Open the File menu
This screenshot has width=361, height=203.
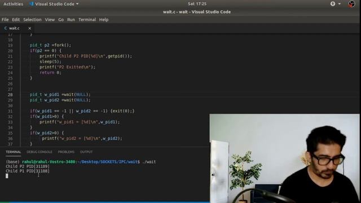pos(5,20)
